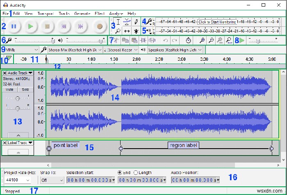287x195 pixels.
Task: Solo the audio track
Action: coord(25,89)
